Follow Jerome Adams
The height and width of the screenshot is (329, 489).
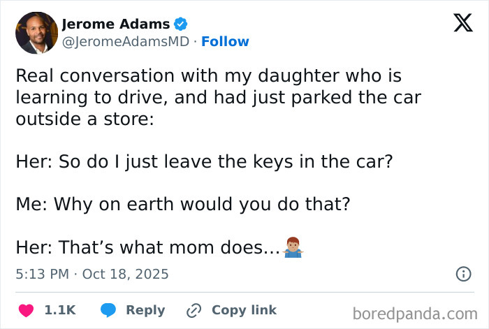tap(225, 42)
